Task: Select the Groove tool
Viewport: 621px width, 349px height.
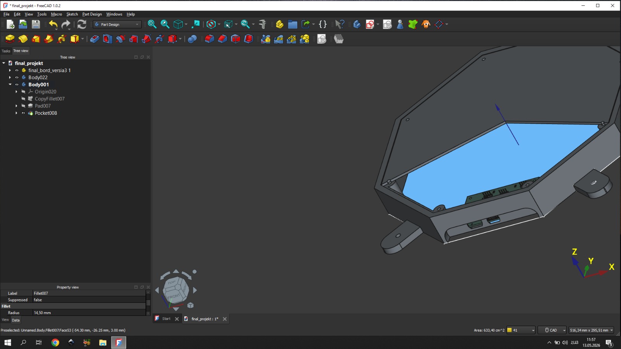Action: [x=120, y=39]
